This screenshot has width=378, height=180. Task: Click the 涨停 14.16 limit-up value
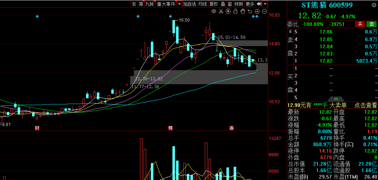tap(326, 151)
